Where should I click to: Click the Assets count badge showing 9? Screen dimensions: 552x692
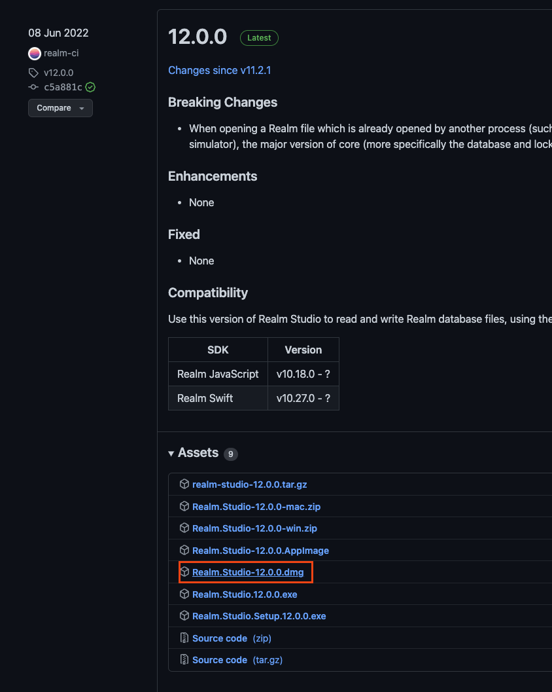pyautogui.click(x=231, y=454)
